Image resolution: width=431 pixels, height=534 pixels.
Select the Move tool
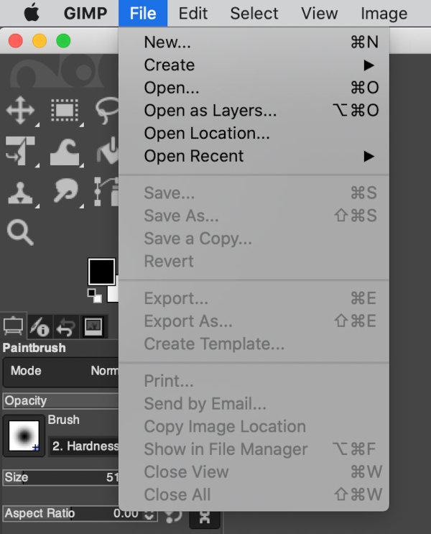[20, 110]
